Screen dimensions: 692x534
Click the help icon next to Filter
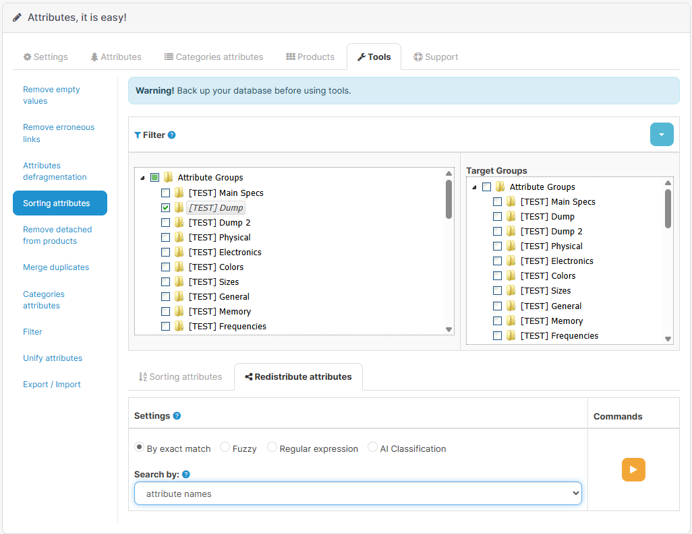tap(172, 135)
